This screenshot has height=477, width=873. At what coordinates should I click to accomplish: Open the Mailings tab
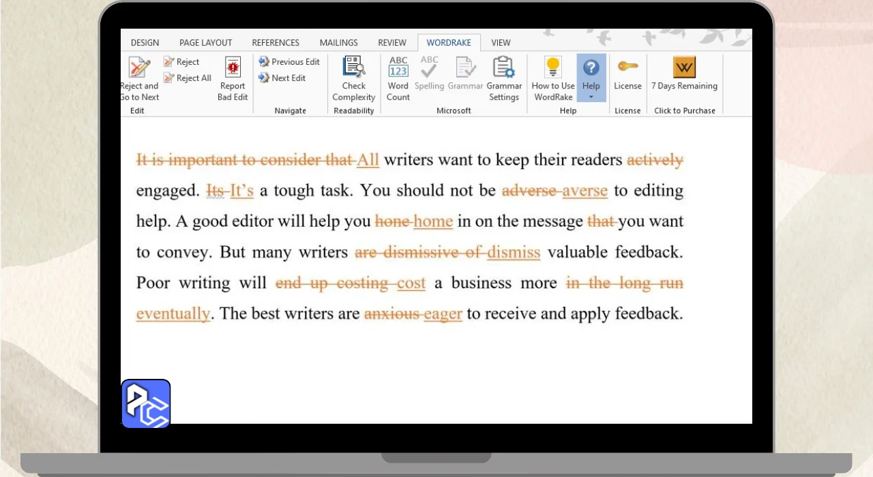(338, 43)
